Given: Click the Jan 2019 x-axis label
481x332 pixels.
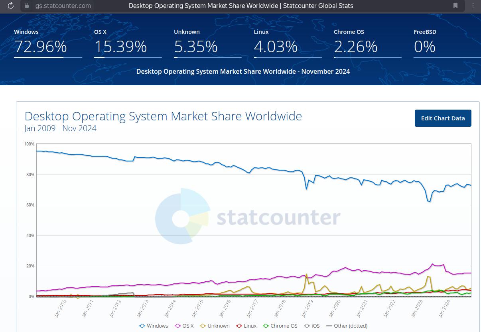Looking at the screenshot, I should pyautogui.click(x=308, y=308).
